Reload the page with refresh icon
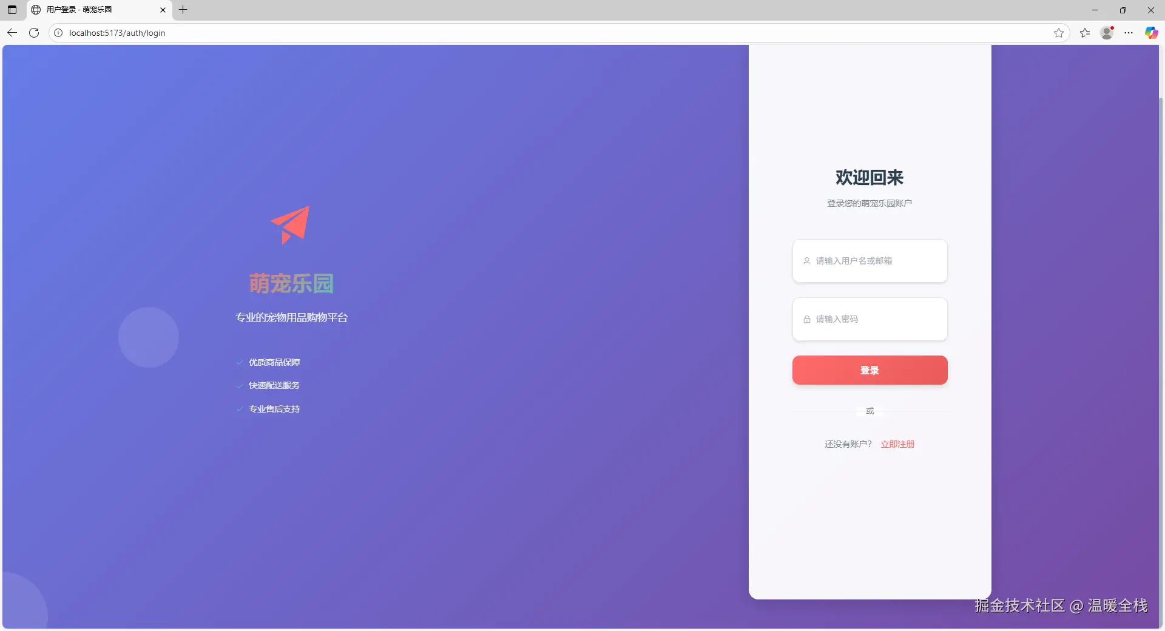 [34, 33]
